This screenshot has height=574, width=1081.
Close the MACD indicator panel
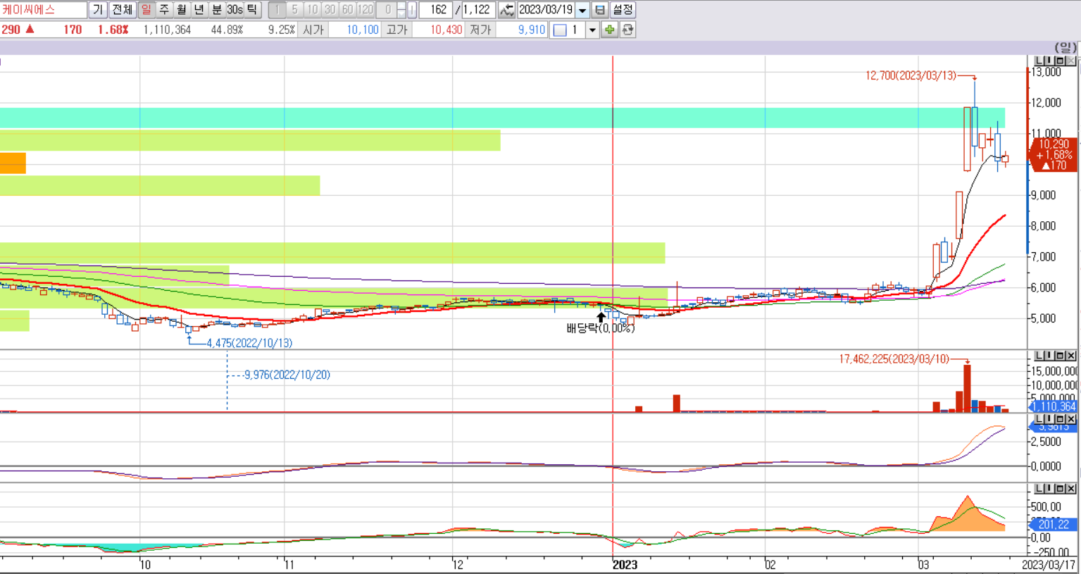(1070, 419)
